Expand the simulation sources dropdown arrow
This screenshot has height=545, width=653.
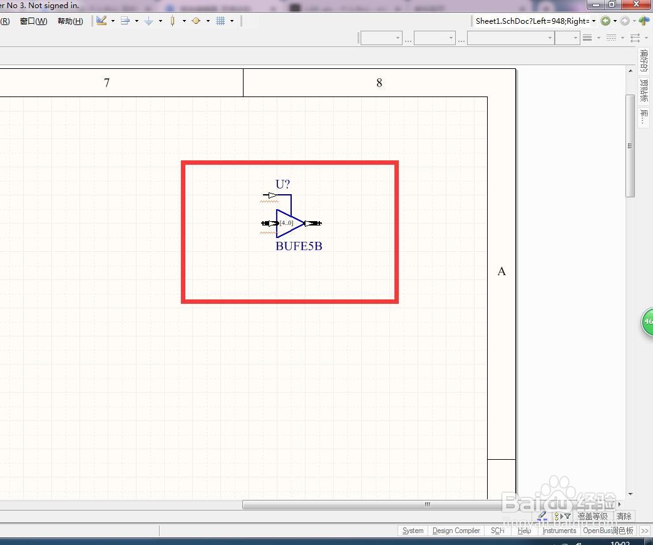point(208,21)
